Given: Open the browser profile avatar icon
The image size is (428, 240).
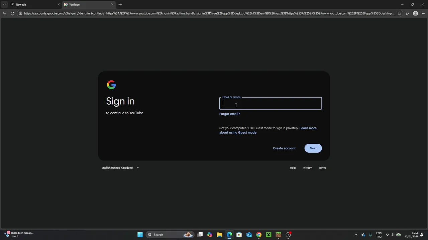Looking at the screenshot, I should point(415,13).
